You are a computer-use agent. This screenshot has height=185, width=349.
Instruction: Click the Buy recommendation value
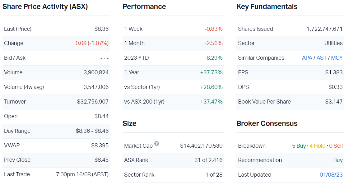338,160
